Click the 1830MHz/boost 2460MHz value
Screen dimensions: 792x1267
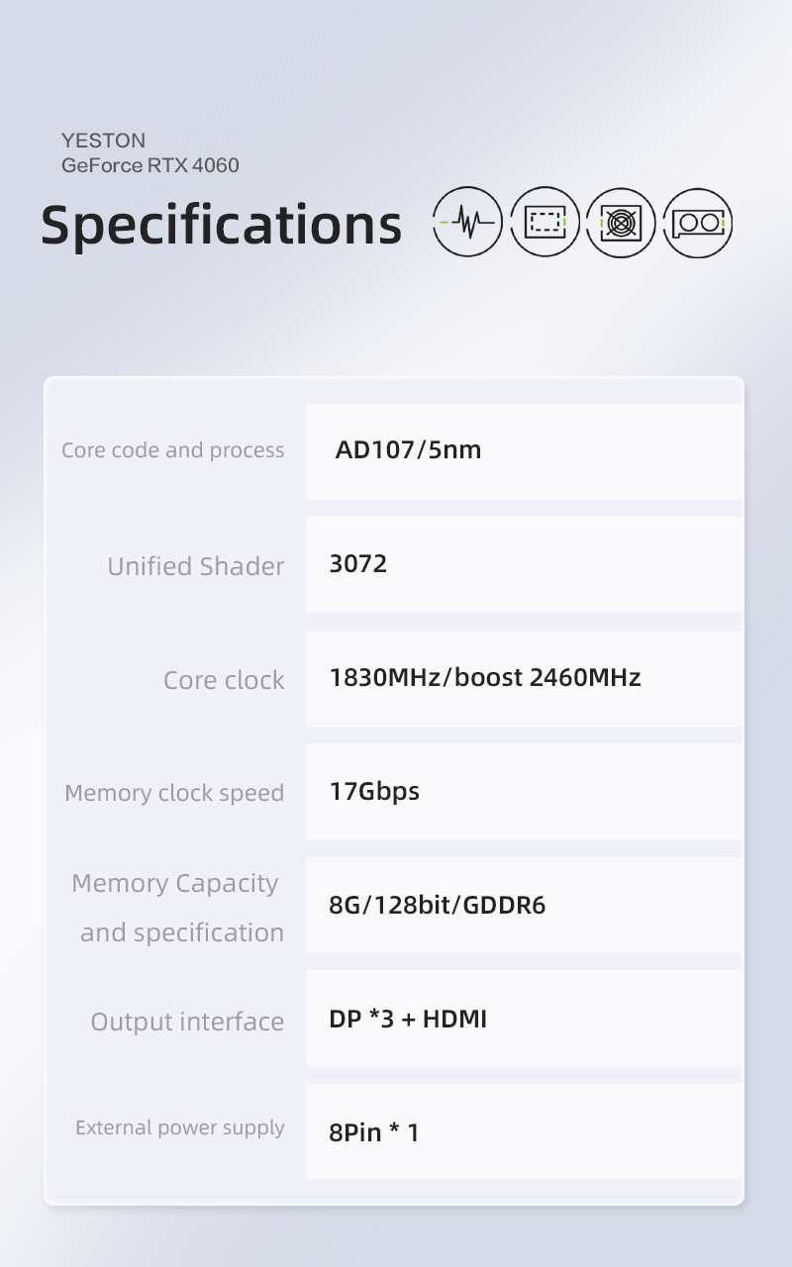click(x=485, y=678)
